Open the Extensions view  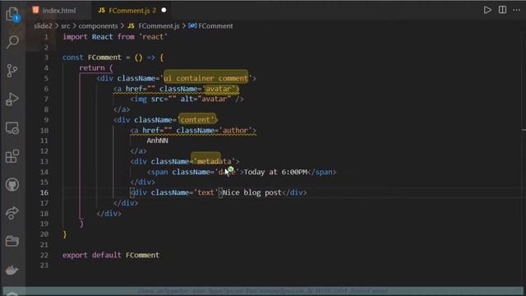pos(12,156)
